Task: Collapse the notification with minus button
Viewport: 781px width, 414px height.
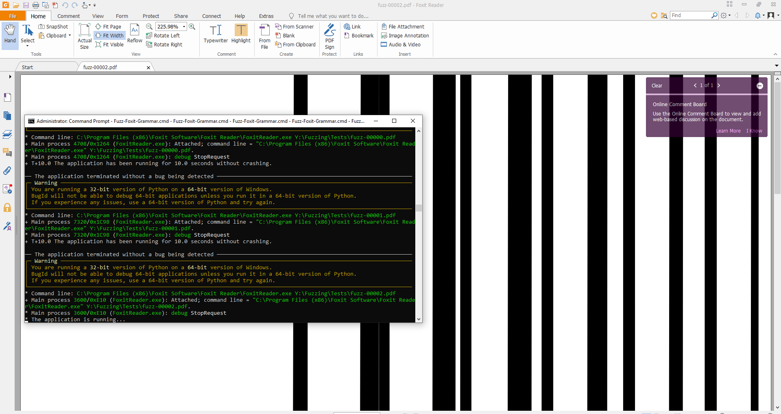Action: click(759, 86)
